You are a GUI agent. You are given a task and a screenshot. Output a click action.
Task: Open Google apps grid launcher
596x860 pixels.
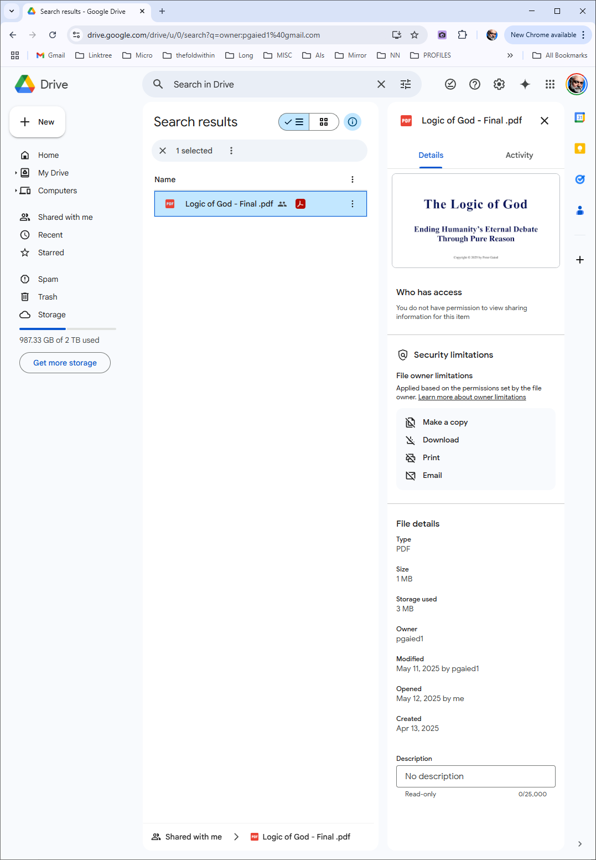coord(550,84)
